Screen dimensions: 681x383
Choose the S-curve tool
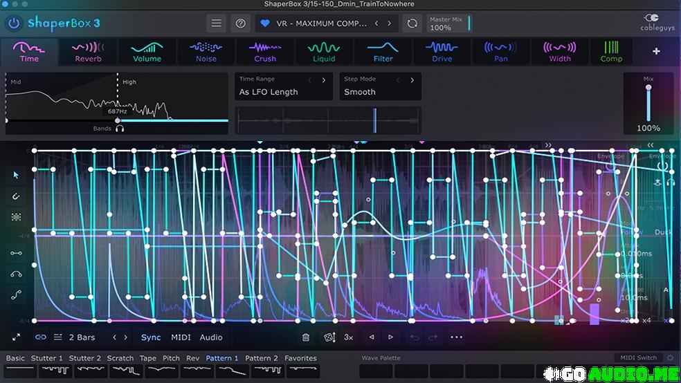tap(16, 295)
